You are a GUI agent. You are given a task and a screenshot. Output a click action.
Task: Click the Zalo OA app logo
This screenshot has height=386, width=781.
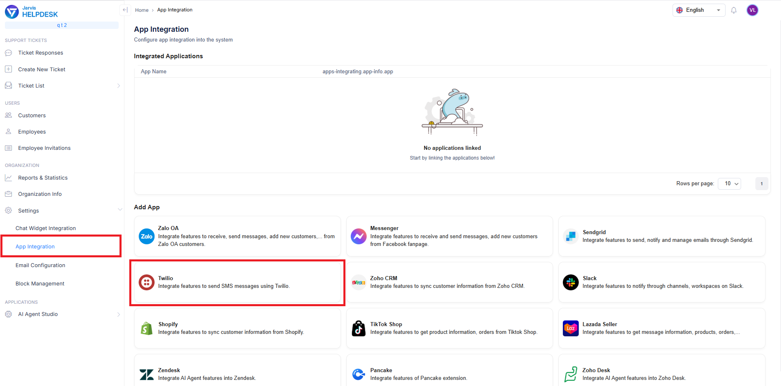pos(146,236)
